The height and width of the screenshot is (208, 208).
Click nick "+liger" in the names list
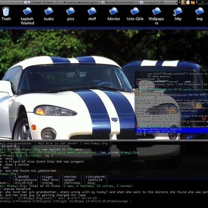pos(47,177)
